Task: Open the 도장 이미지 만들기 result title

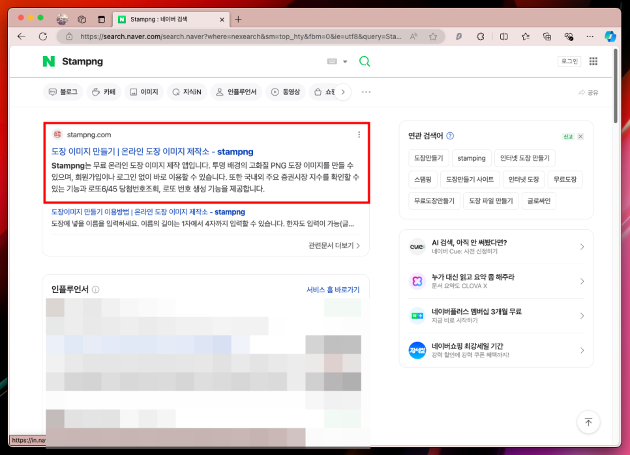Action: pyautogui.click(x=152, y=152)
